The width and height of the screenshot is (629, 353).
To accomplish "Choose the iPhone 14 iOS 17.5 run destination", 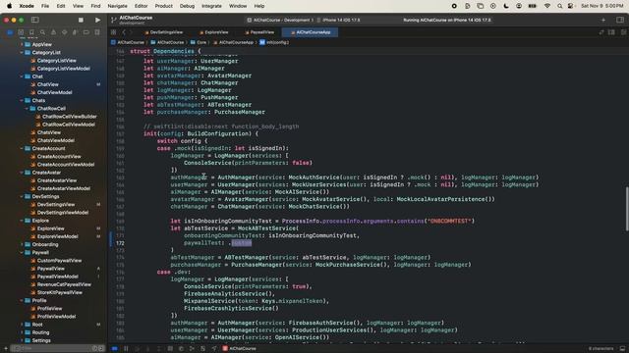I will tap(338, 20).
